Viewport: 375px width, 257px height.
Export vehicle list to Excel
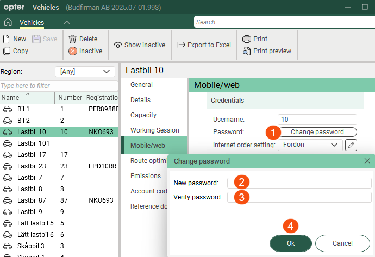[x=204, y=45]
